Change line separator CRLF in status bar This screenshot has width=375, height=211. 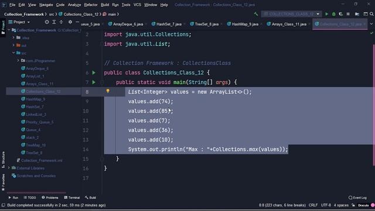click(313, 205)
